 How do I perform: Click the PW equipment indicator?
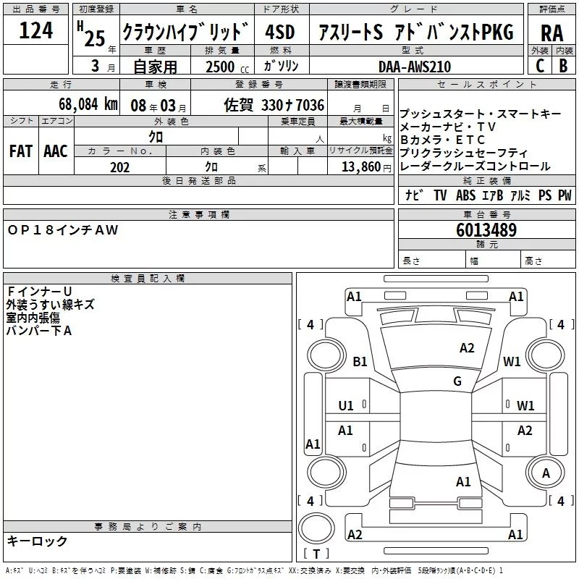click(565, 195)
